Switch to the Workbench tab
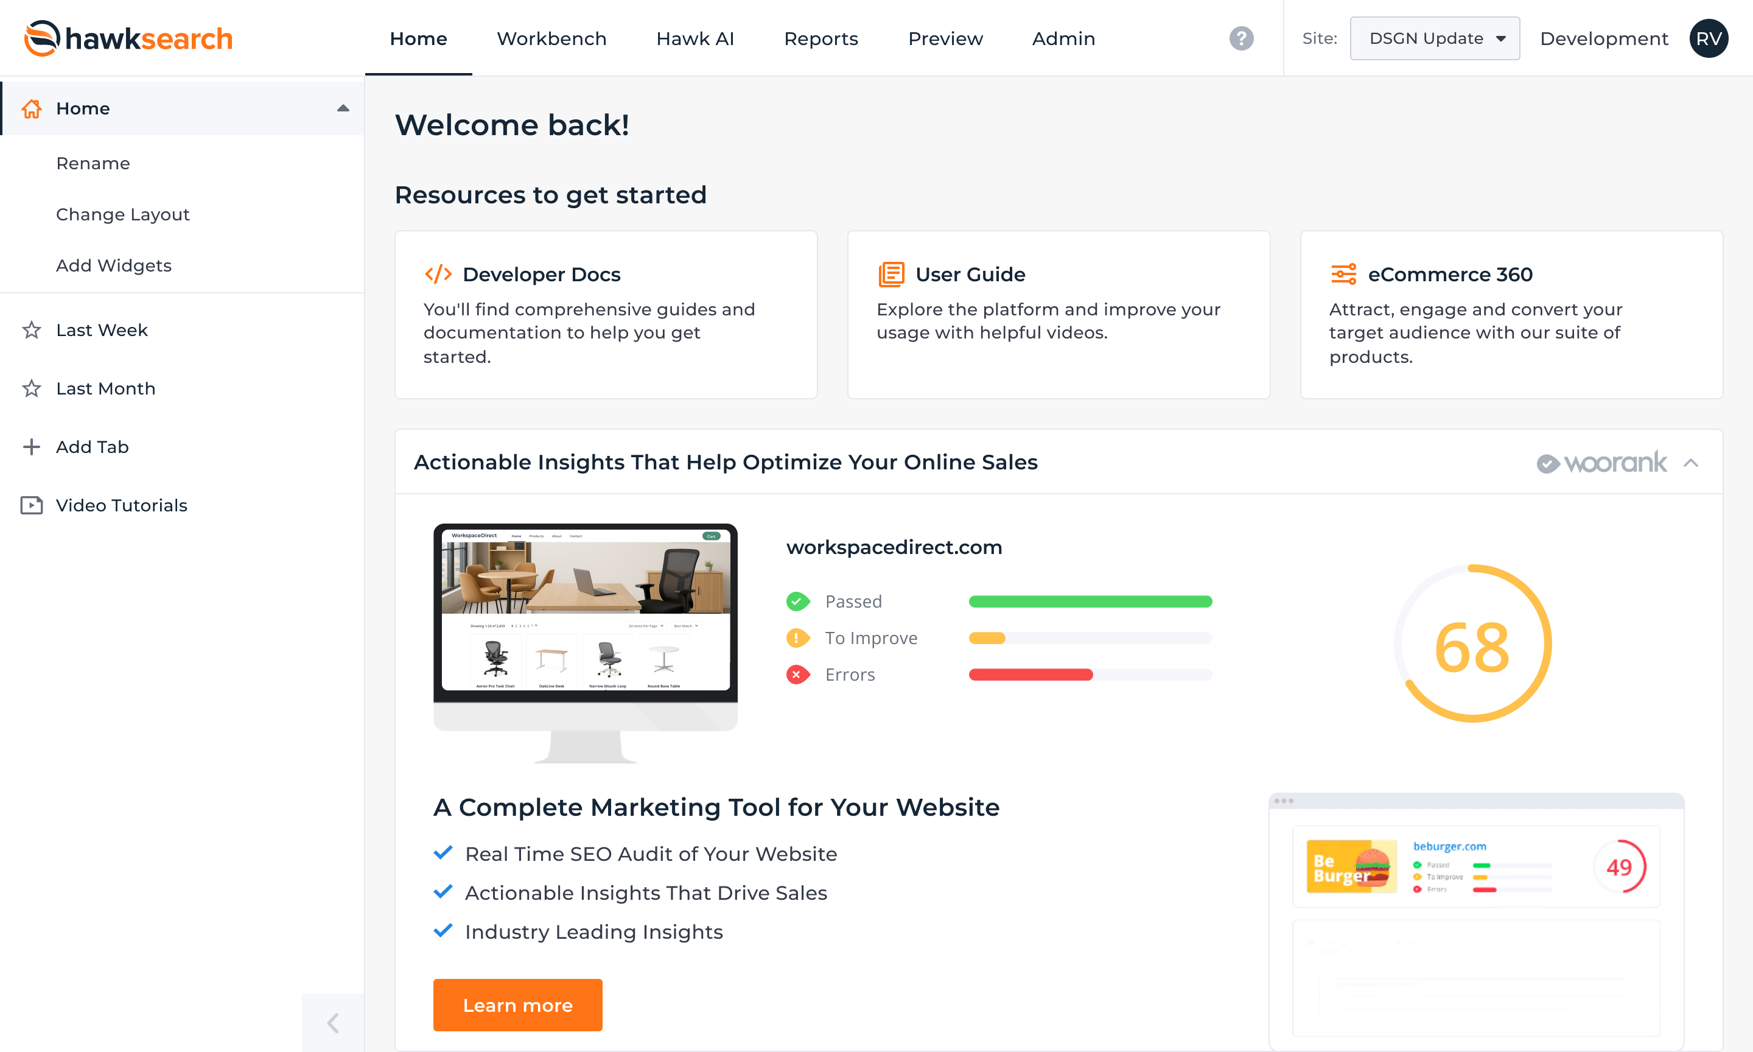The height and width of the screenshot is (1052, 1753). (551, 38)
